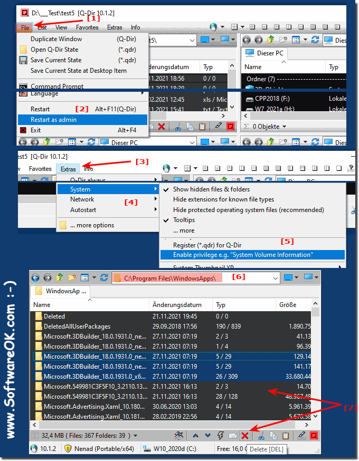The height and width of the screenshot is (461, 359).
Task: Click the vertical scrollbar thumb in WindowsApps pane
Action: coord(316,312)
